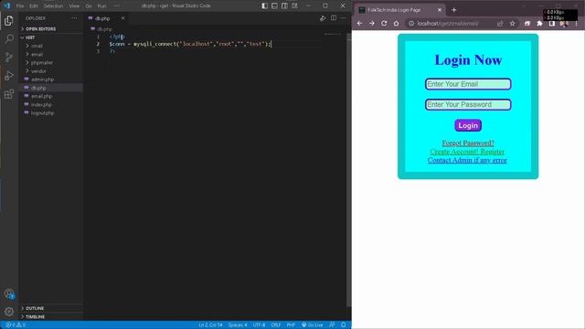Open the View menu
This screenshot has width=585, height=329.
(x=74, y=6)
